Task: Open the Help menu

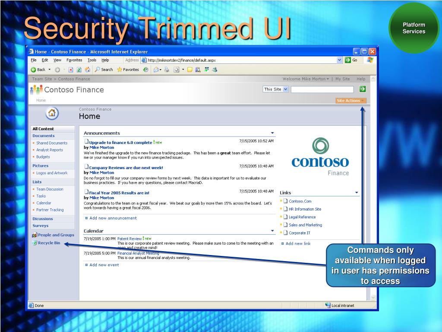Action: pos(105,60)
